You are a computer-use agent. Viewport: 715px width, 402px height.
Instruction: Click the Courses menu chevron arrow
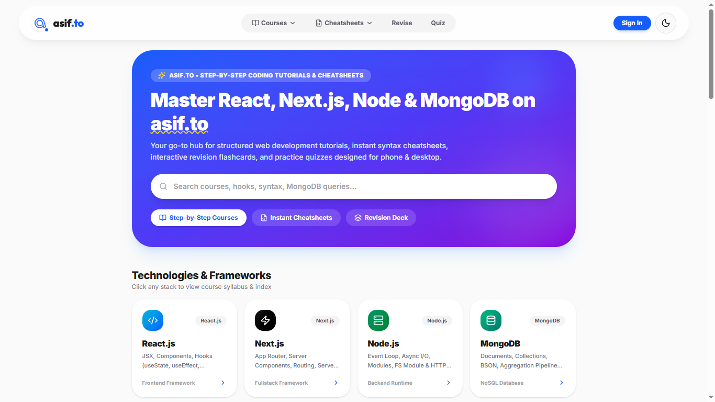click(293, 23)
